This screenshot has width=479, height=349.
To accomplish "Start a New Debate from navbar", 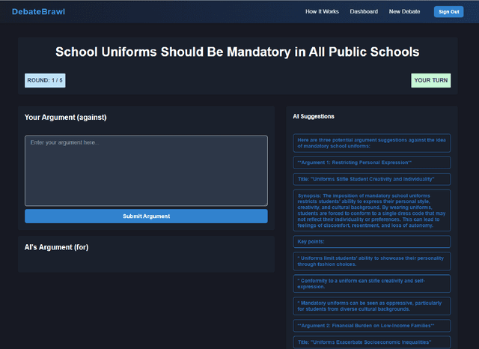I will [x=404, y=11].
